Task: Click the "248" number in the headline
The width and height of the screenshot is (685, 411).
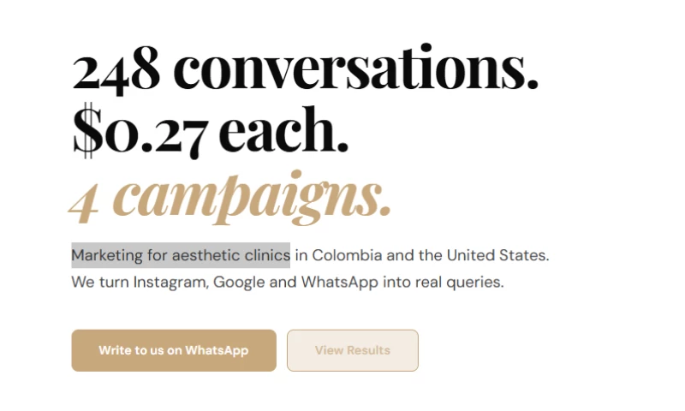Action: (116, 71)
